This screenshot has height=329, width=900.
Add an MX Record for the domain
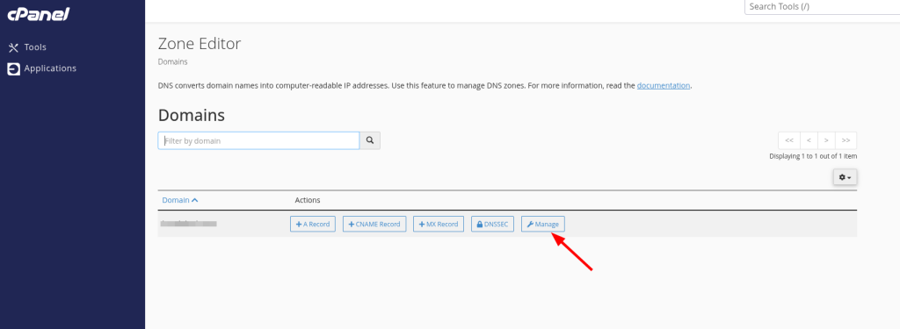(x=439, y=224)
